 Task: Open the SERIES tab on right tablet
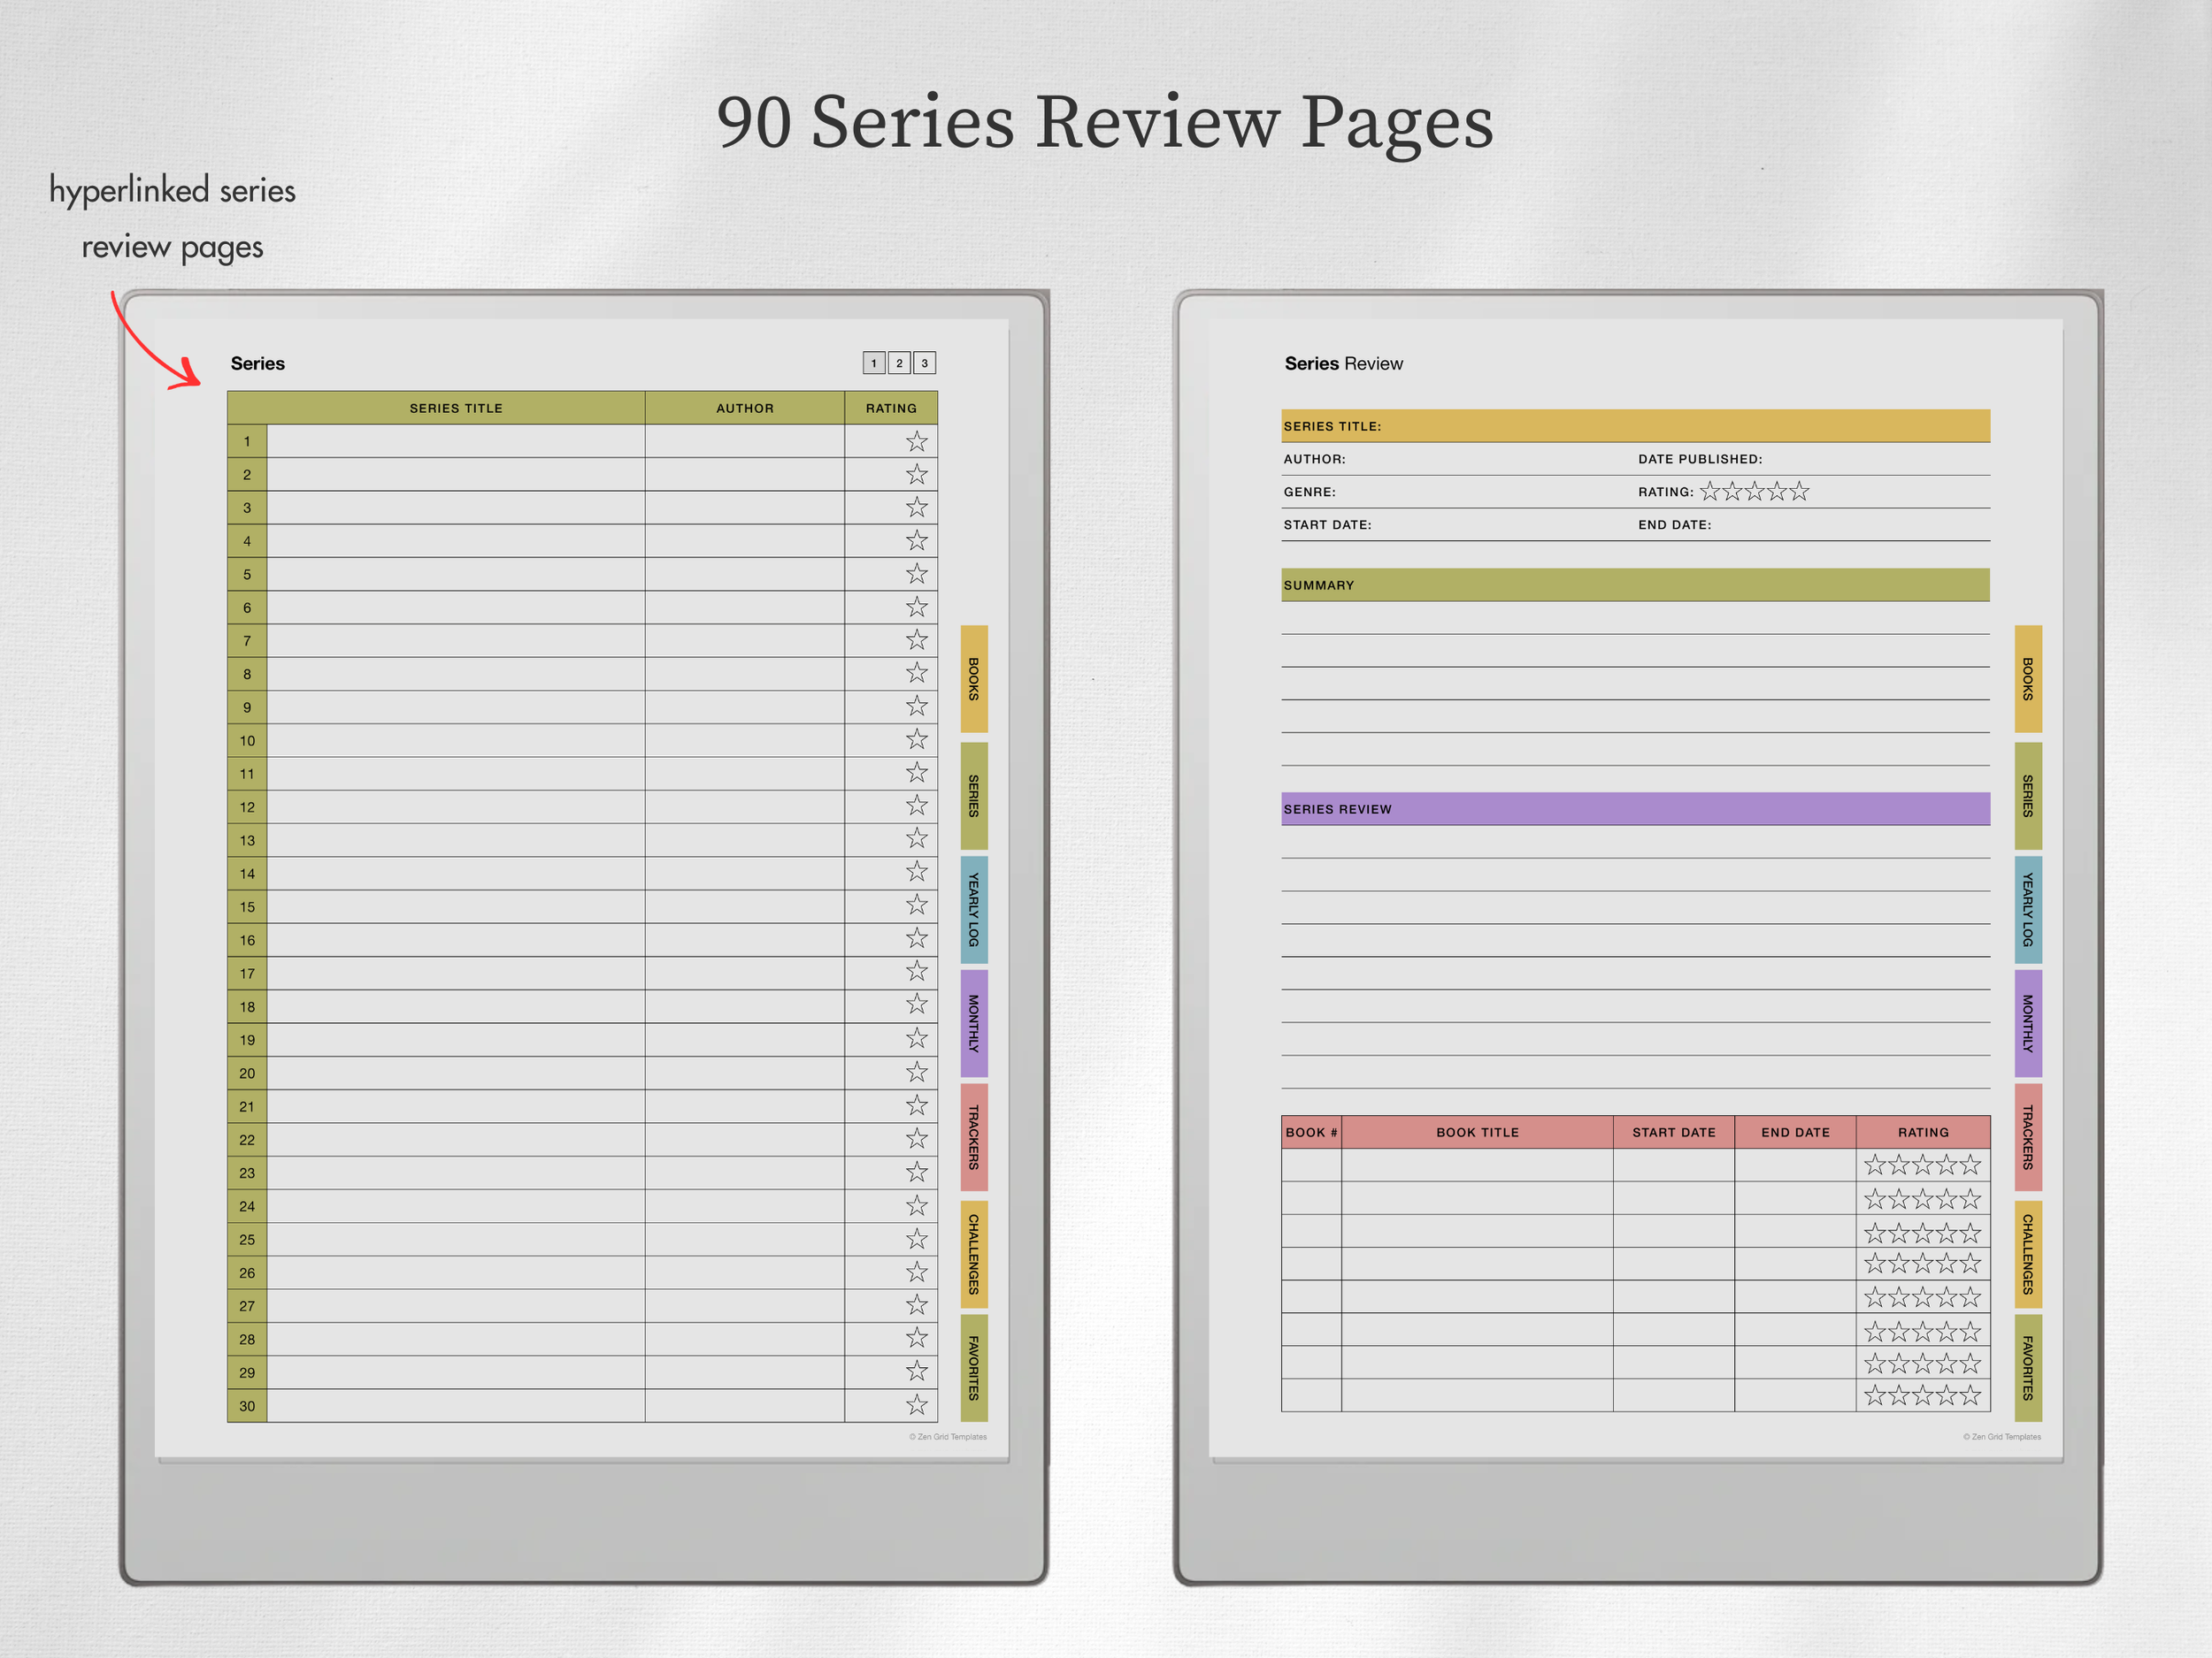click(x=2028, y=796)
